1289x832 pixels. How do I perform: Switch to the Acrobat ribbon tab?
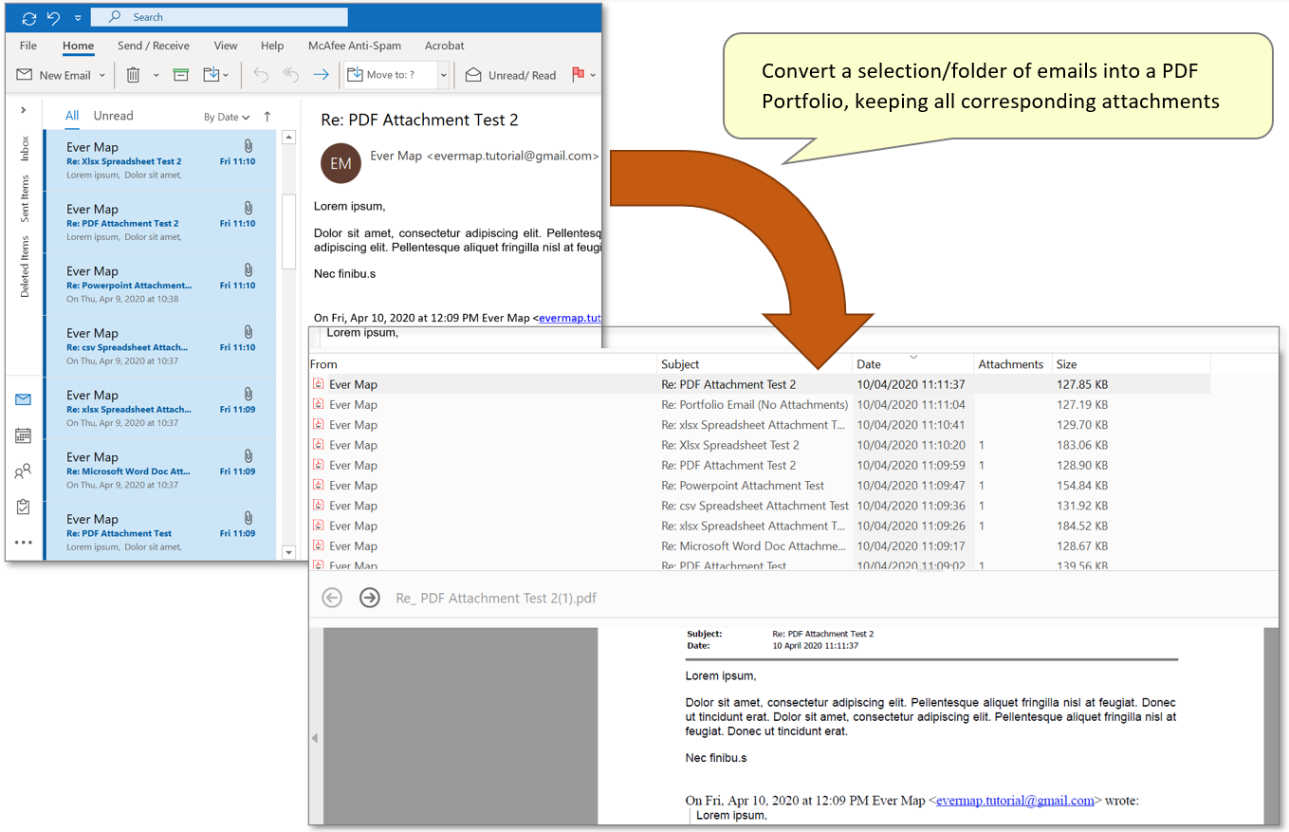(x=444, y=46)
